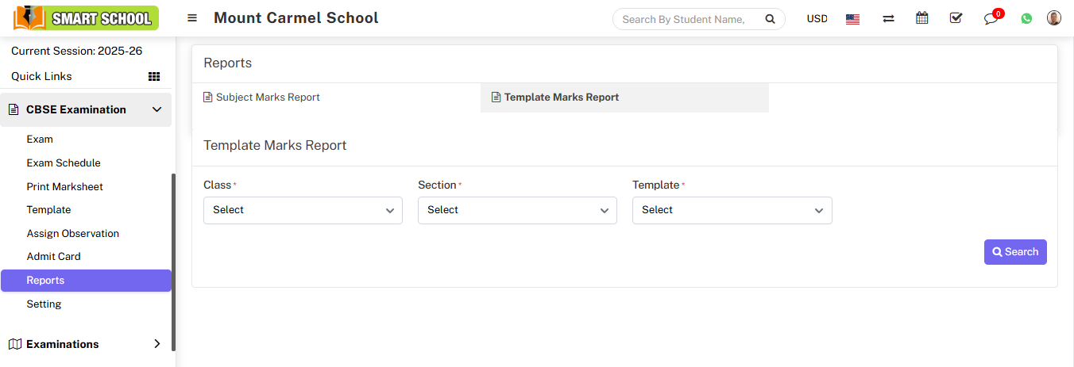Viewport: 1074px width, 367px height.
Task: Open chat messages notification icon
Action: (x=991, y=19)
